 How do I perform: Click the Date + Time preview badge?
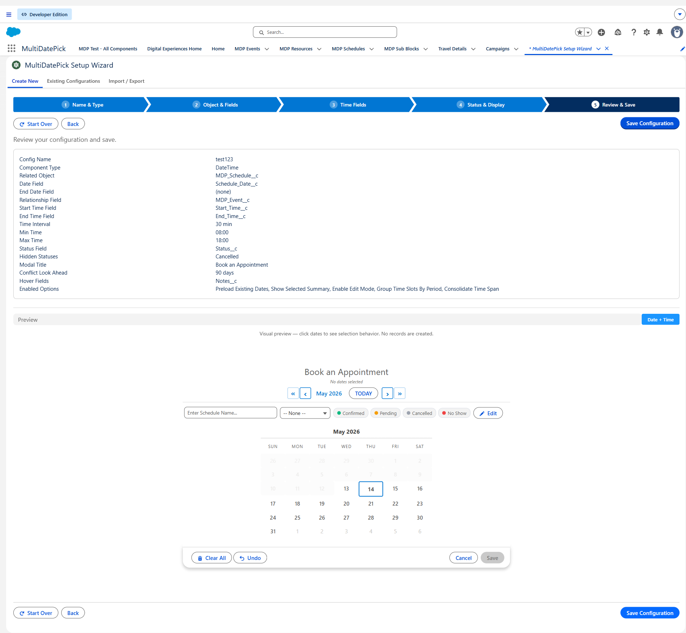click(x=660, y=320)
